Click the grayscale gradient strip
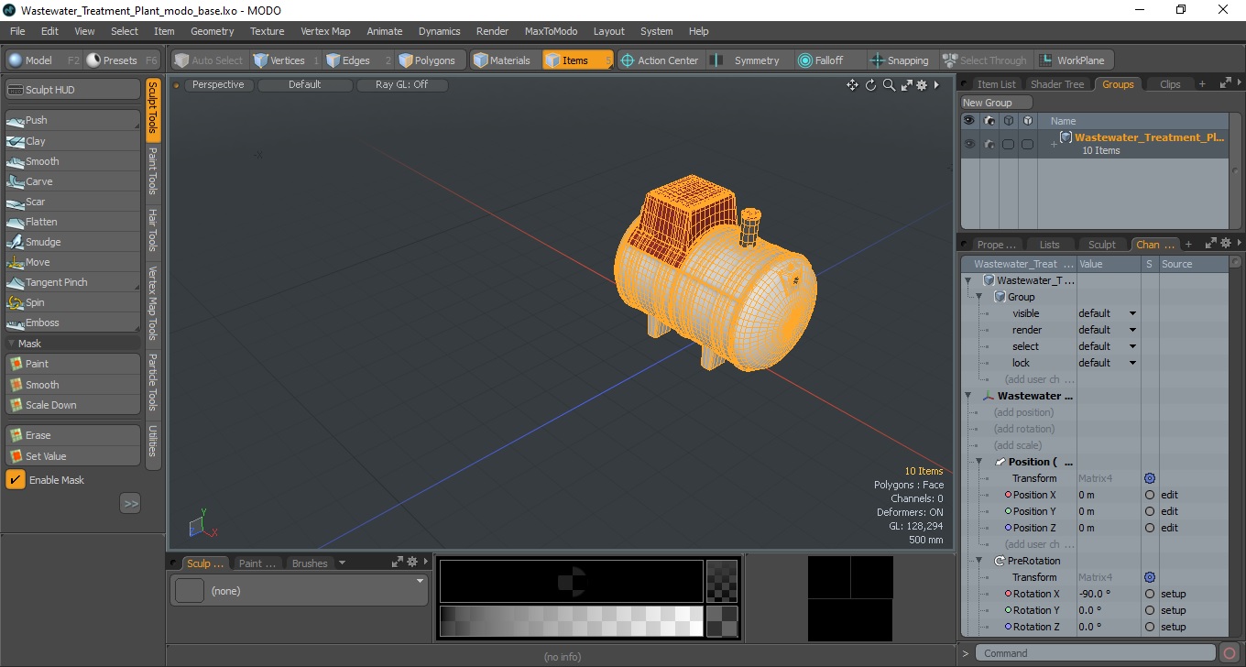 tap(571, 621)
